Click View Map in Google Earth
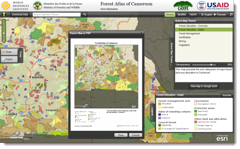This screenshot has width=240, height=149. pos(204,86)
